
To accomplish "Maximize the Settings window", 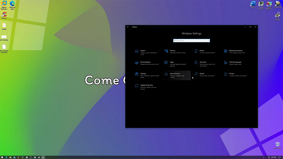I will coord(250,27).
